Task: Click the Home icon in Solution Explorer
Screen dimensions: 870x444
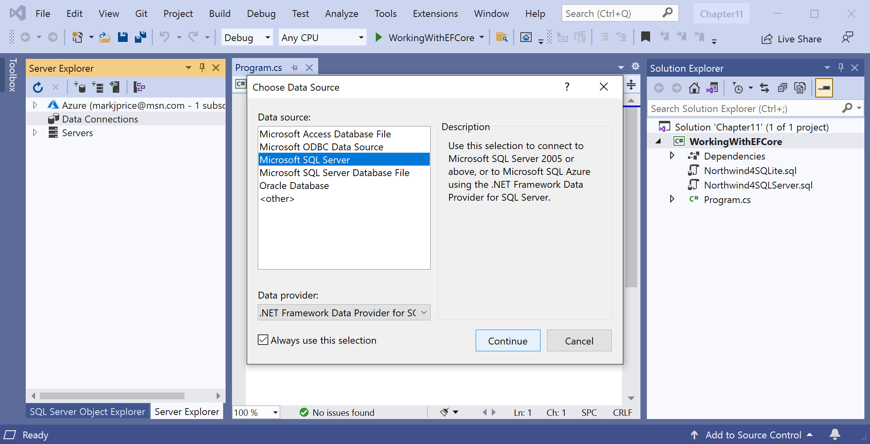Action: pos(695,87)
